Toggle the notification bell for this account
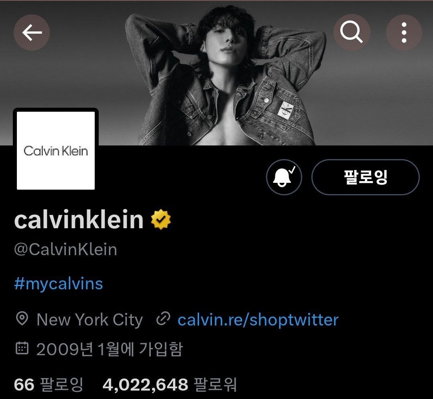Screen dimensions: 433x399 tap(284, 177)
